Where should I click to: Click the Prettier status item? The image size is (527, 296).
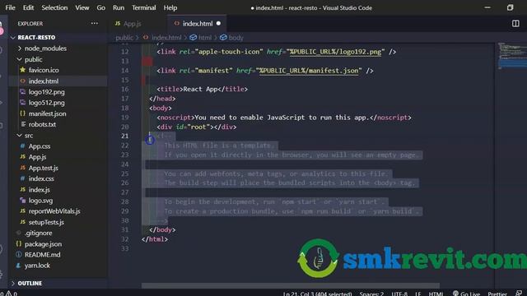point(497,294)
